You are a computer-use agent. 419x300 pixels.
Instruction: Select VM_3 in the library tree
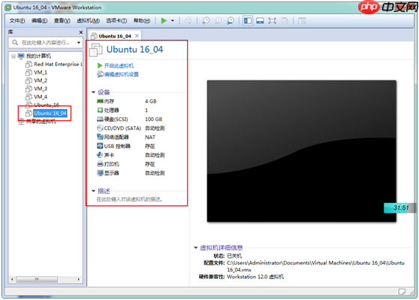point(36,89)
